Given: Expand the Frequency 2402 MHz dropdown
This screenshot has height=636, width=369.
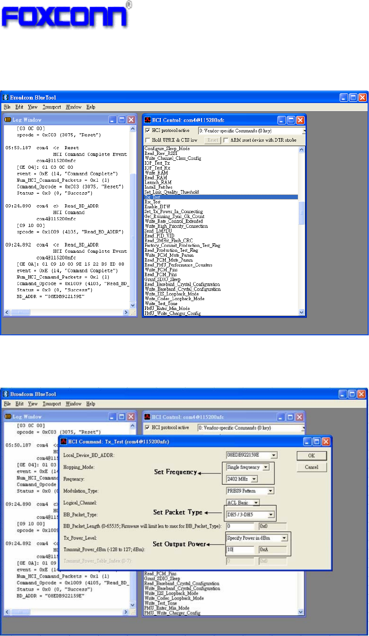Looking at the screenshot, I should [254, 479].
